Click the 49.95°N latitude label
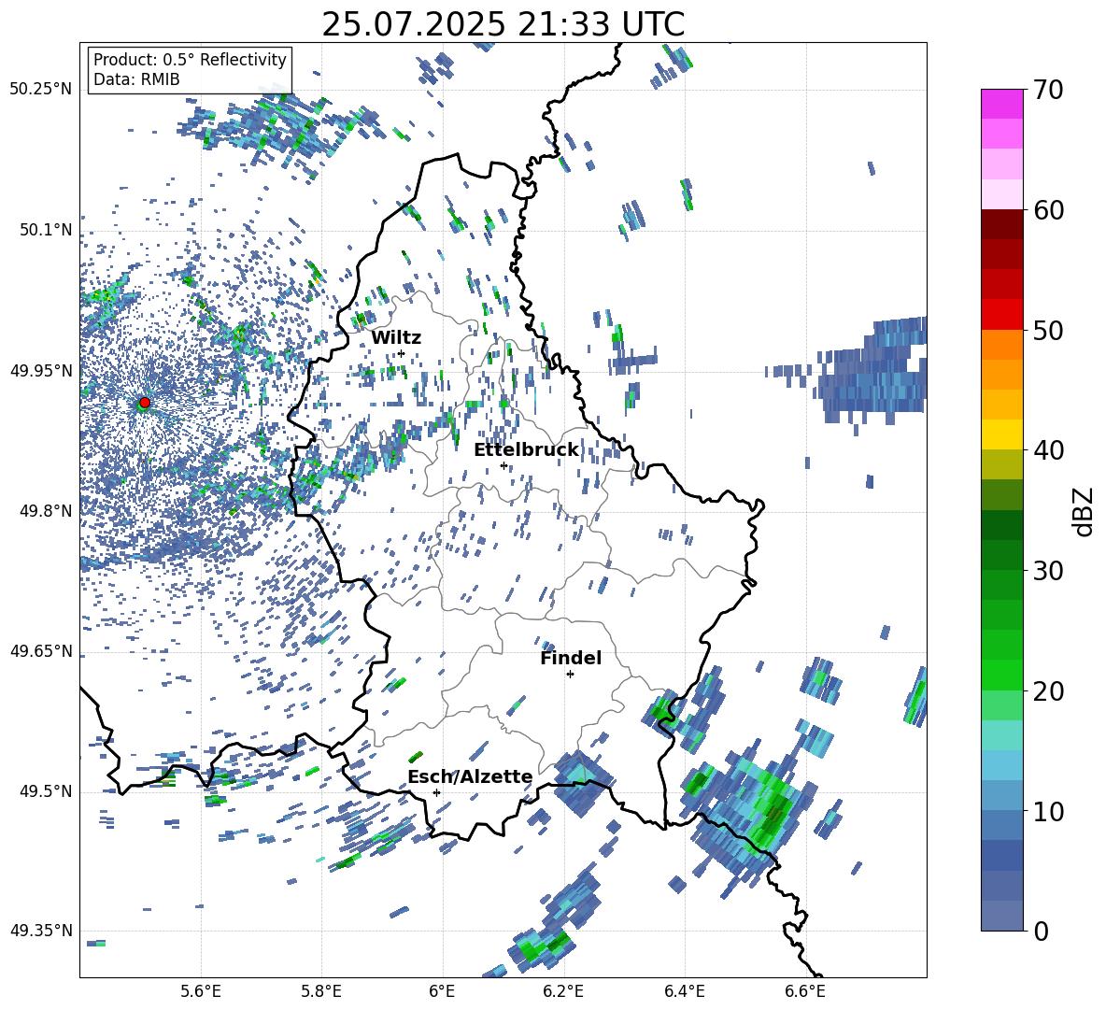Viewport: 1106px width, 1010px height. point(41,370)
